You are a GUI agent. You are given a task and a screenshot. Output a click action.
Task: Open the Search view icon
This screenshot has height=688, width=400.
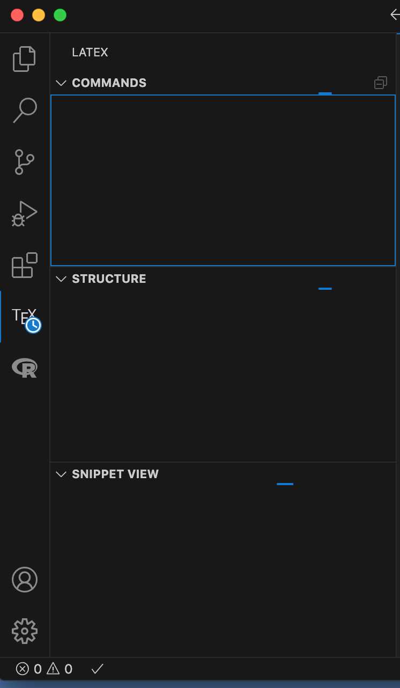pyautogui.click(x=24, y=110)
